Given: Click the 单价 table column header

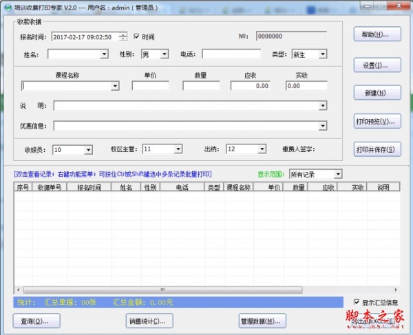Looking at the screenshot, I should pyautogui.click(x=268, y=187).
